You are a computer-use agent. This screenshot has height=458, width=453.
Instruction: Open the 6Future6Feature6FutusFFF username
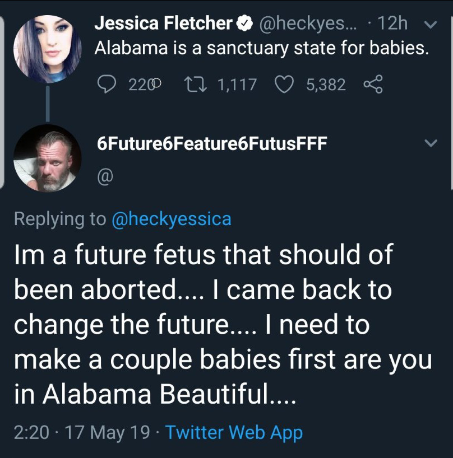pos(212,143)
